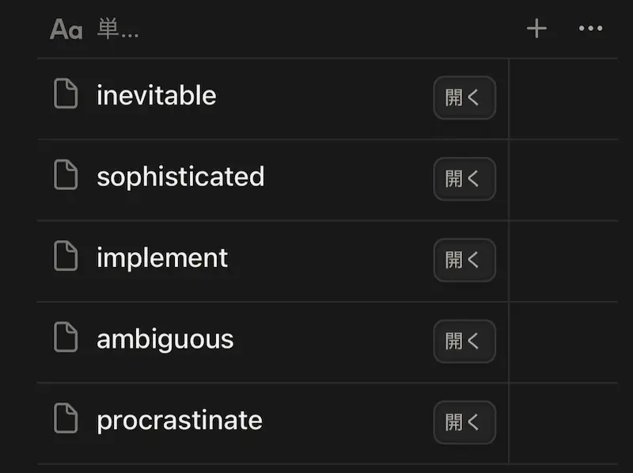Screen dimensions: 633x473
Task: Select the procrastinate page title
Action: [x=180, y=421]
